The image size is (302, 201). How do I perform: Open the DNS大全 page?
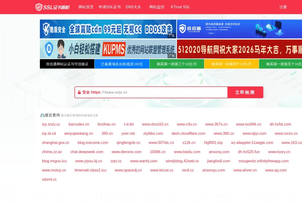click(133, 7)
